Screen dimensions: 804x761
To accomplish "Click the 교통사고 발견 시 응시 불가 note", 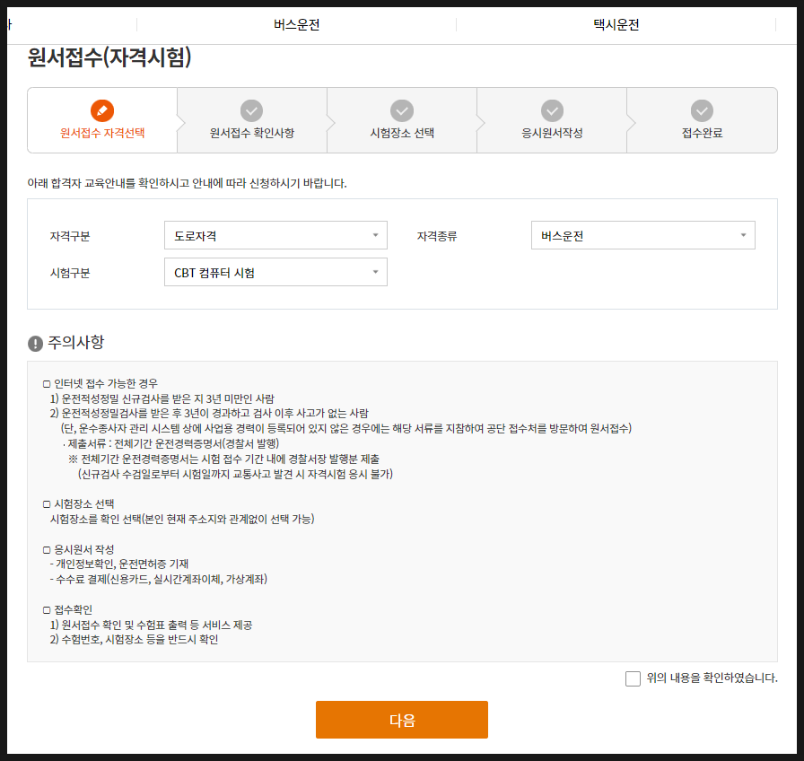I will point(235,475).
